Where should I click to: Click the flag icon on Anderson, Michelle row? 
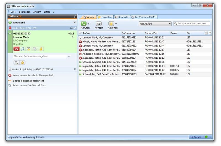(x=80, y=54)
